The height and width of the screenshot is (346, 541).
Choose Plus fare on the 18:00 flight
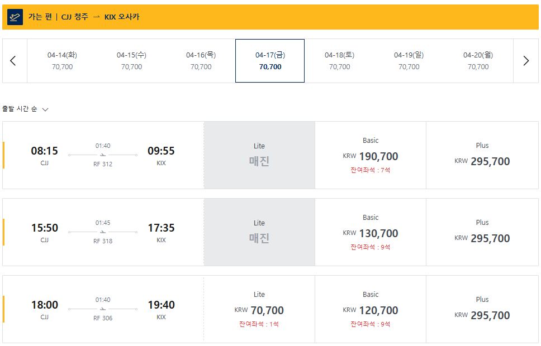pyautogui.click(x=482, y=309)
